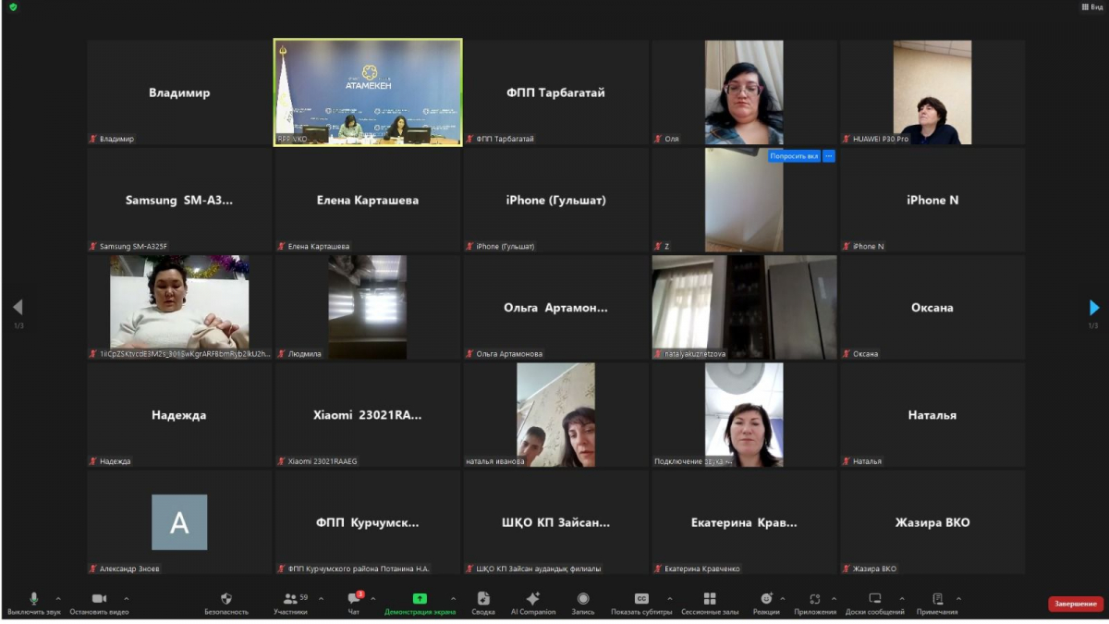Mute microphone with Выключить звук
The image size is (1109, 624).
point(34,604)
